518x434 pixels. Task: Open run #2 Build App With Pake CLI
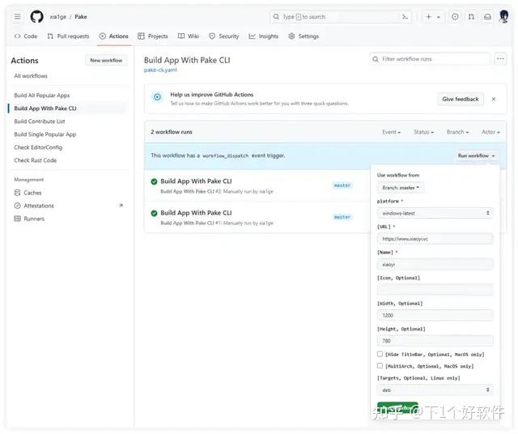[x=196, y=181]
